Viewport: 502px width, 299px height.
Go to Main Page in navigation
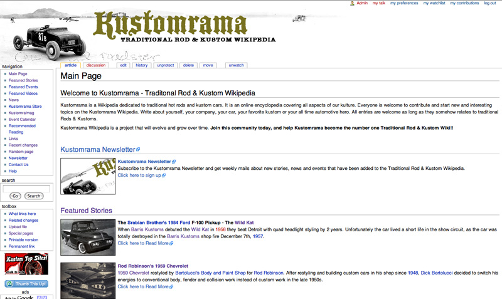point(18,74)
